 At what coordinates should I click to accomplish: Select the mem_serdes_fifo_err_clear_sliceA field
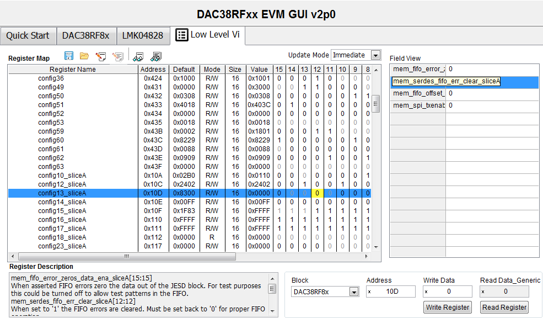pyautogui.click(x=464, y=81)
